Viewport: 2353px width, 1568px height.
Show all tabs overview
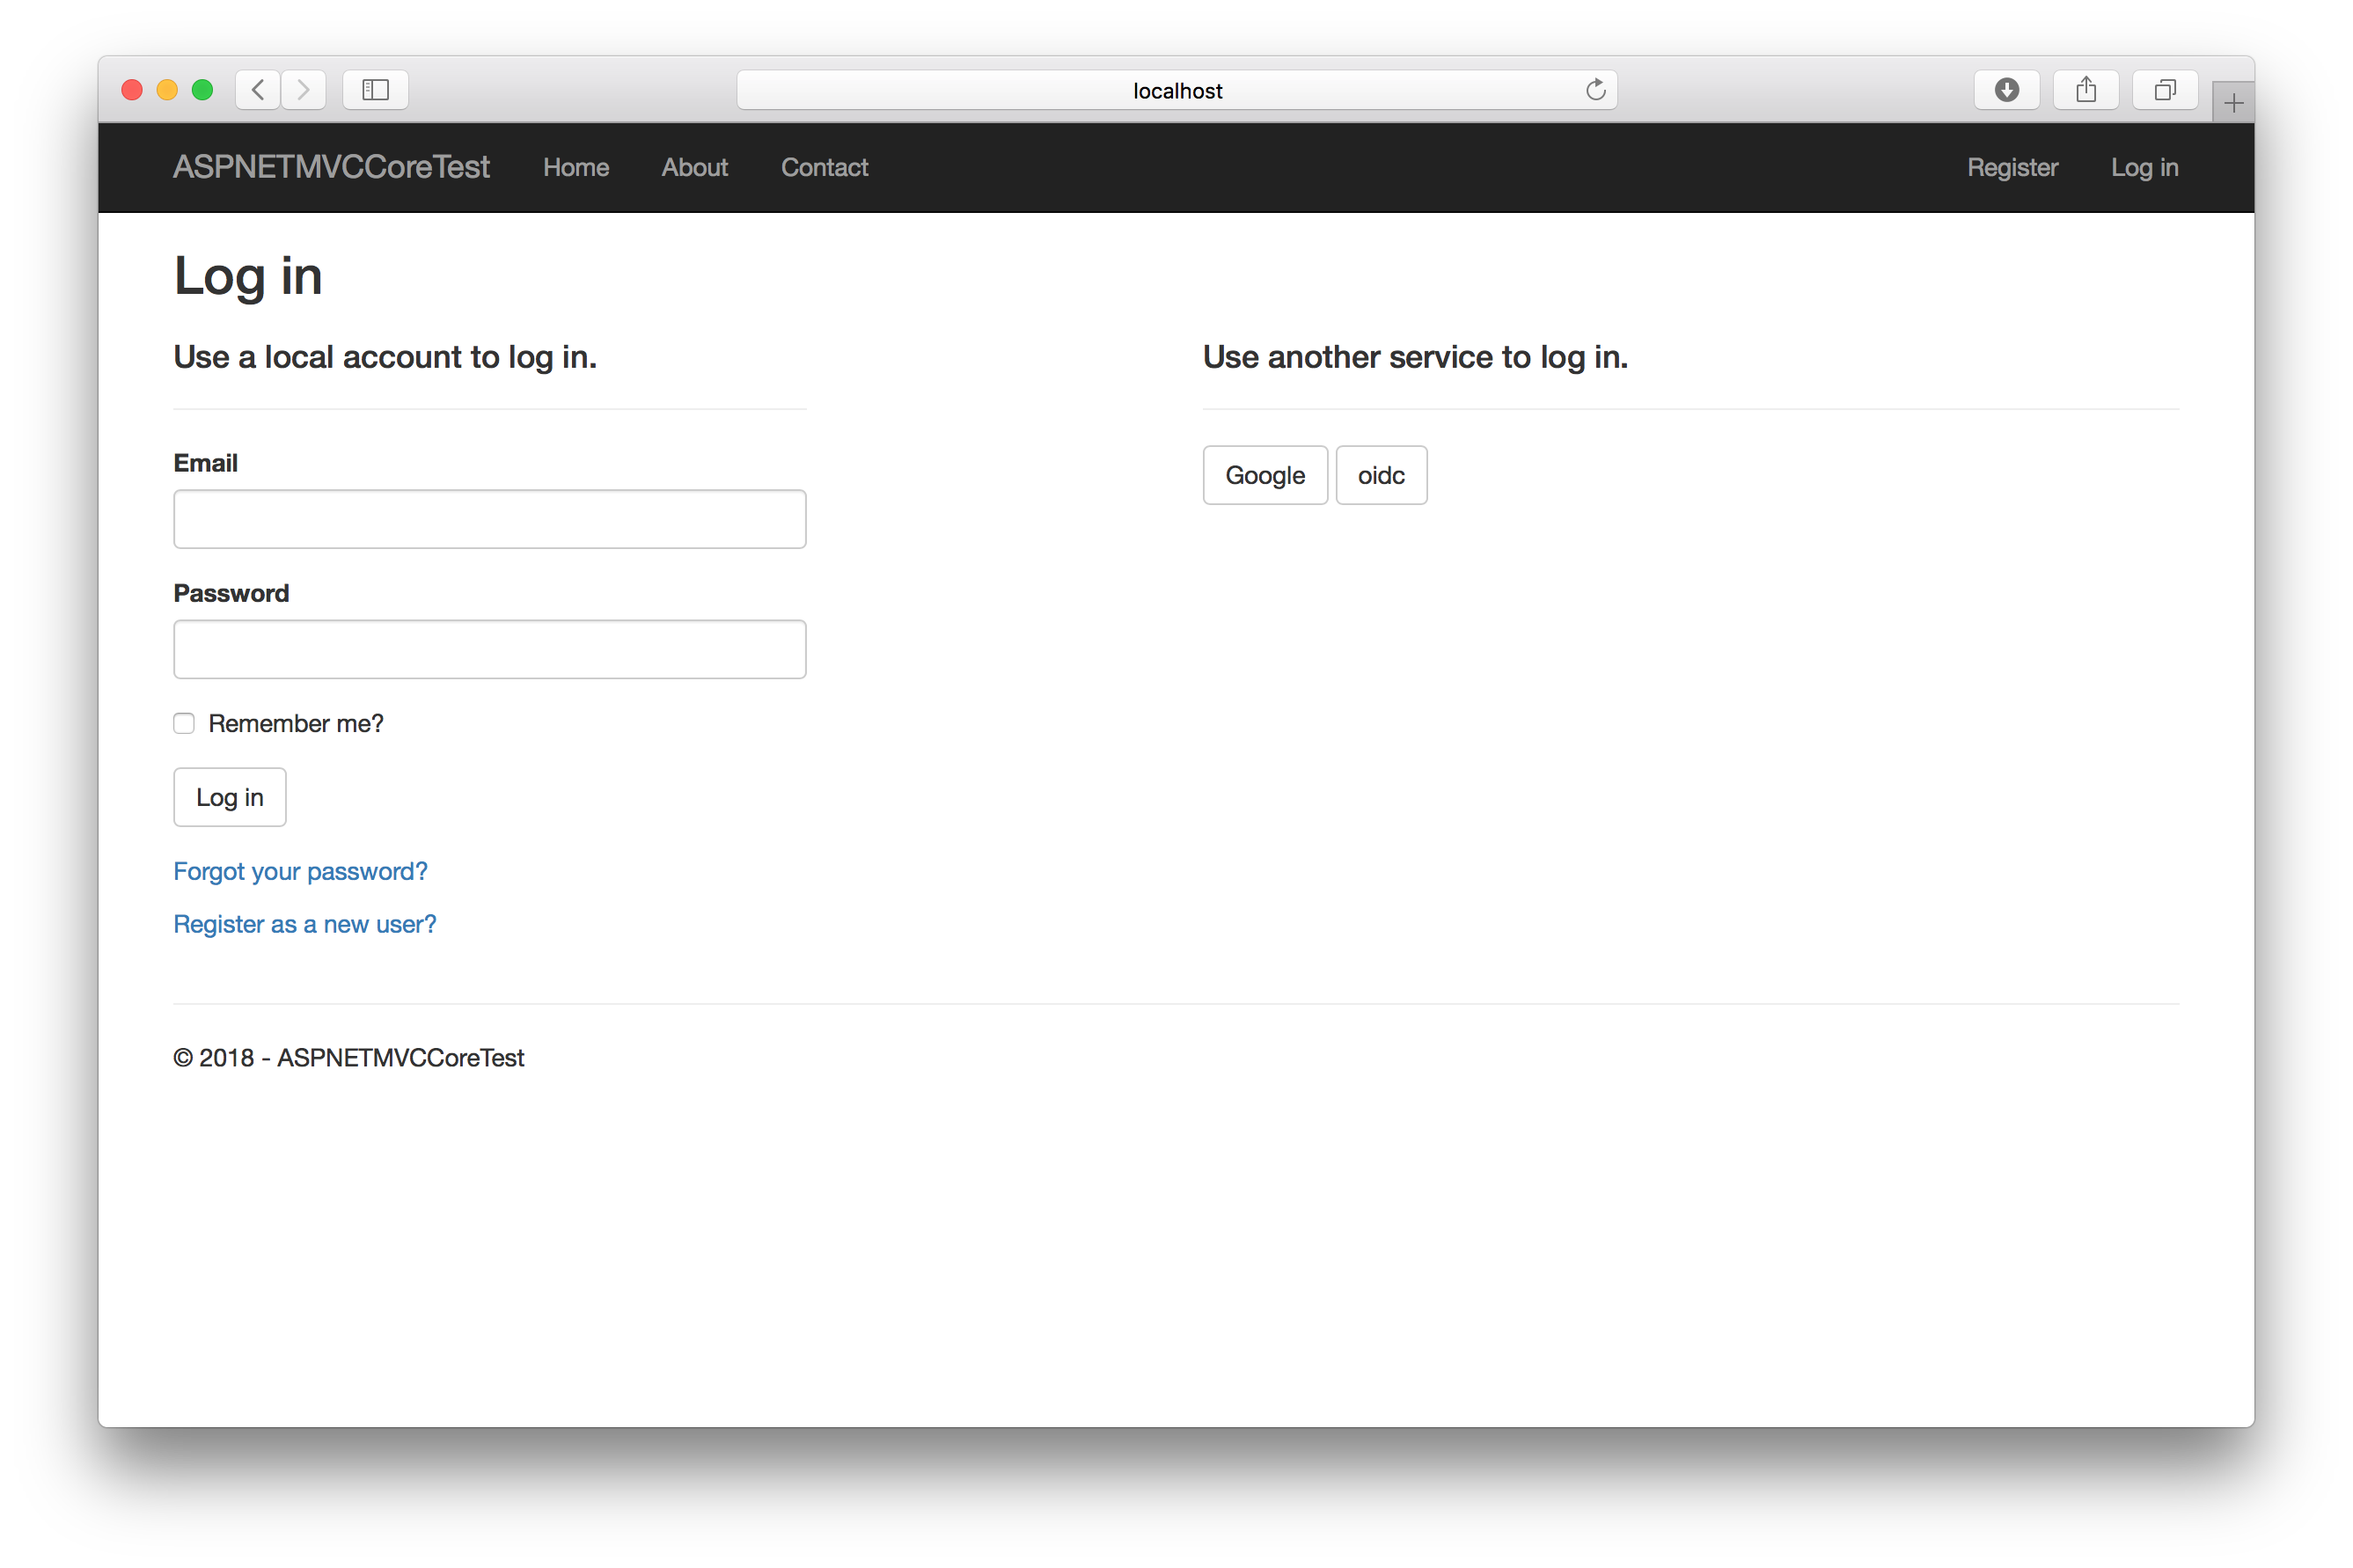point(2164,90)
